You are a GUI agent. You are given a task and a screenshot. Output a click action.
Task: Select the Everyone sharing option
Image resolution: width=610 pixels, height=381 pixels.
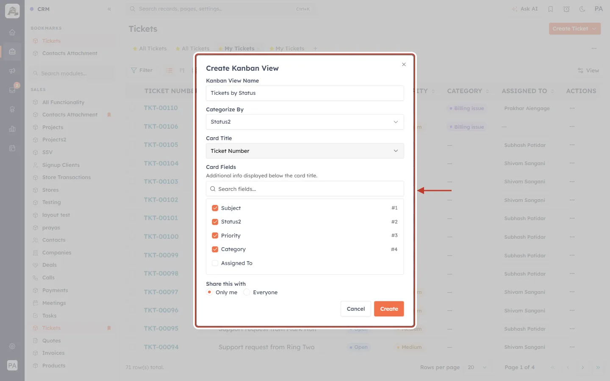pyautogui.click(x=247, y=292)
